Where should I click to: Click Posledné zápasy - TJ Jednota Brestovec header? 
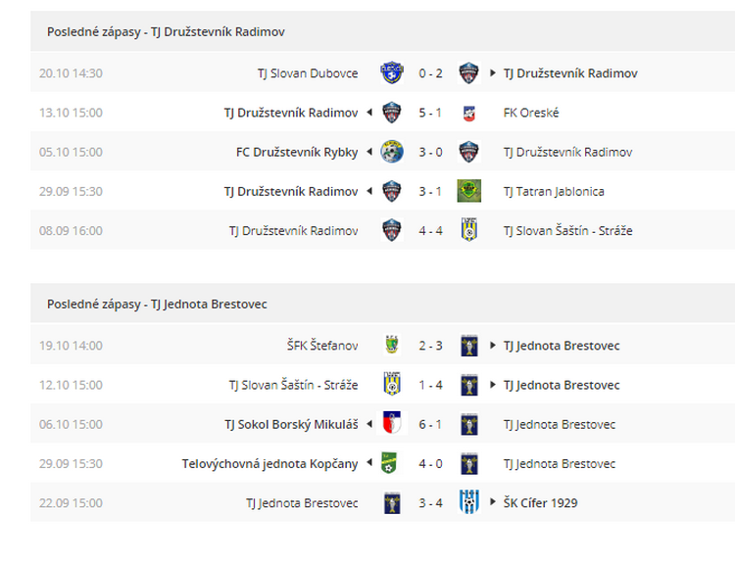(157, 304)
